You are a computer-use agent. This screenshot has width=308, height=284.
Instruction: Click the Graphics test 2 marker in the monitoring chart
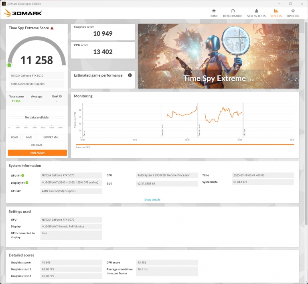click(x=199, y=130)
